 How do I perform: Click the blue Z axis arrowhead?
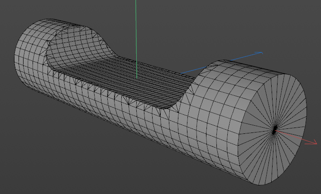tap(260, 53)
